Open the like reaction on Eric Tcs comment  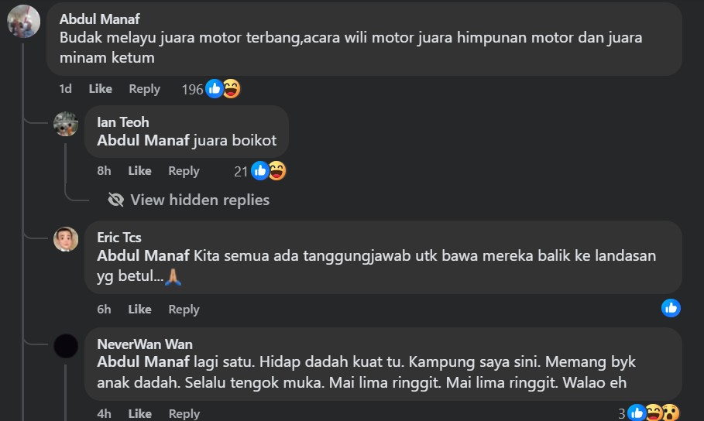click(x=671, y=308)
